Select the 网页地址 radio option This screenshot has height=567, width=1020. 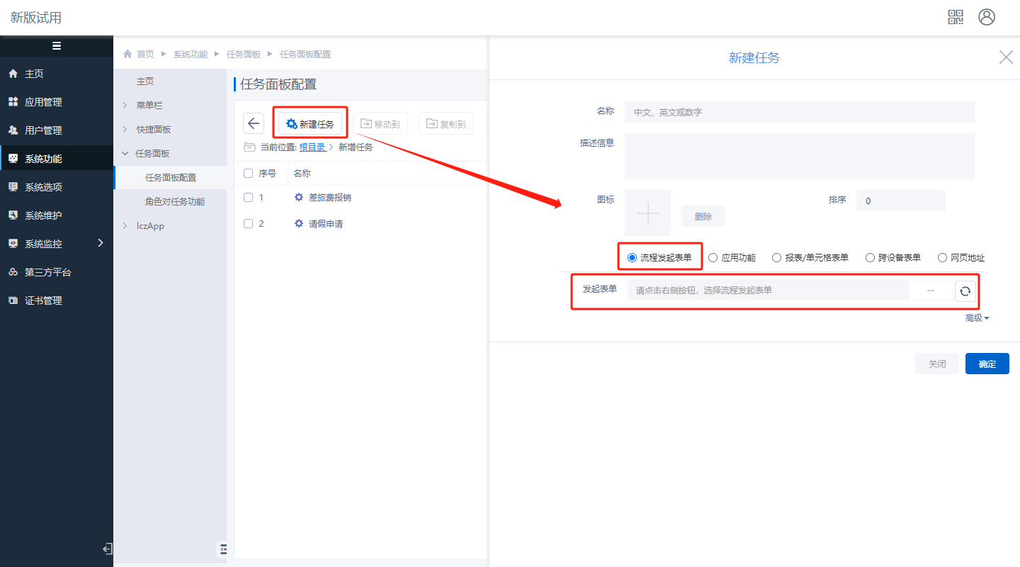coord(942,258)
